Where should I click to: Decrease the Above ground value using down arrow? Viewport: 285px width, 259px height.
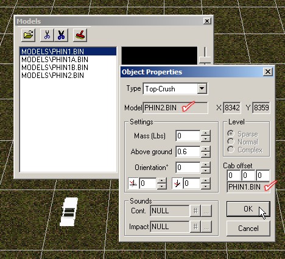[x=206, y=155]
